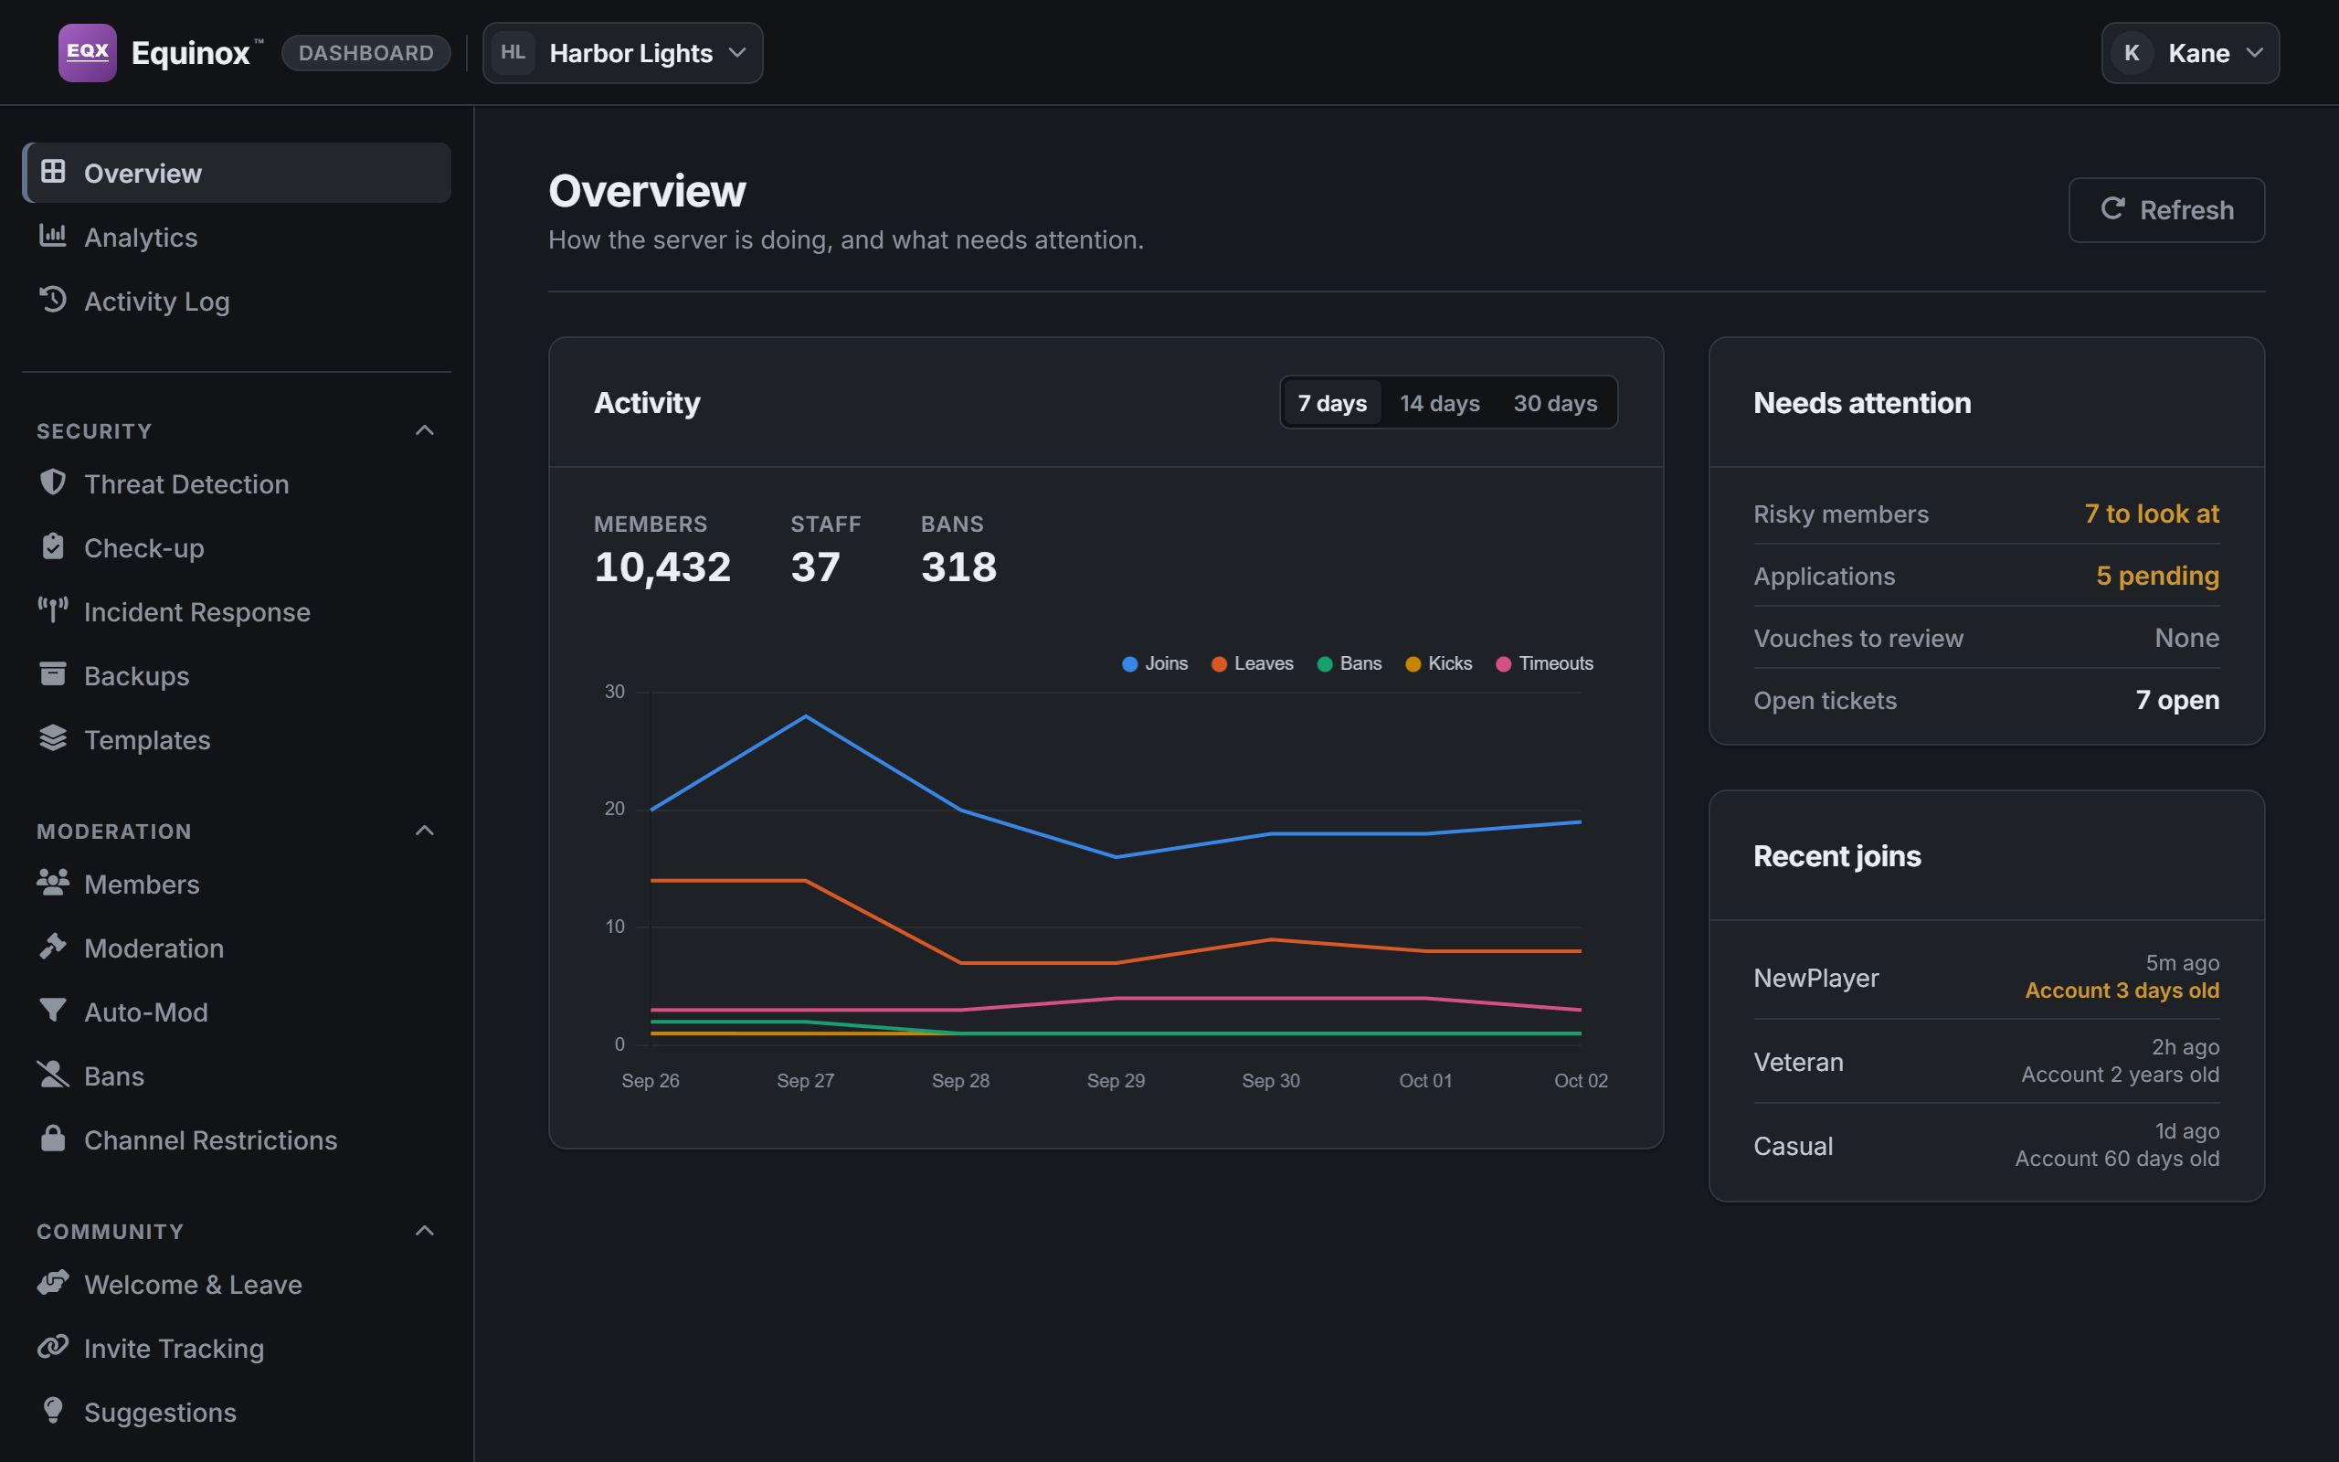2339x1462 pixels.
Task: Select the 7 days activity range
Action: 1332,402
